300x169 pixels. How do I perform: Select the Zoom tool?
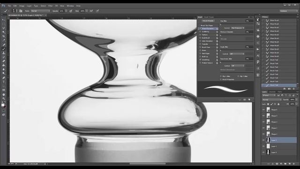[4, 99]
